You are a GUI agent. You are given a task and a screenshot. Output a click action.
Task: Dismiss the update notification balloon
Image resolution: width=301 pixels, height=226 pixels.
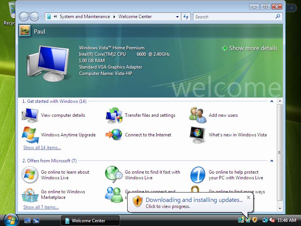click(248, 197)
